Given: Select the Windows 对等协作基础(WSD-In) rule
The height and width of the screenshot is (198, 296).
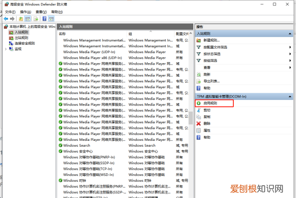Looking at the screenshot, I should coord(88,175).
